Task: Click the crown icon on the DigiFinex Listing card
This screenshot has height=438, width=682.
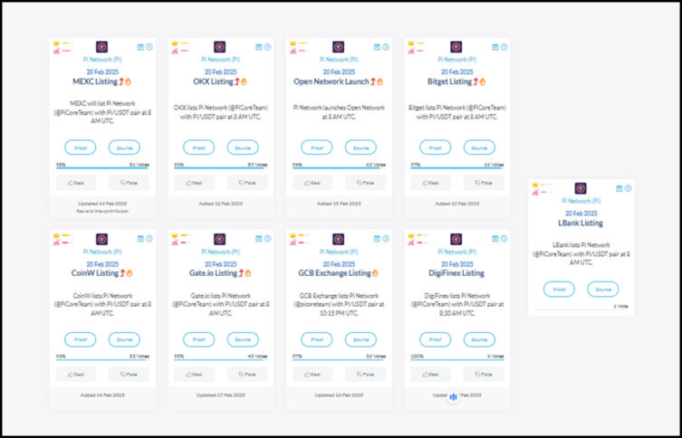Action: point(411,235)
